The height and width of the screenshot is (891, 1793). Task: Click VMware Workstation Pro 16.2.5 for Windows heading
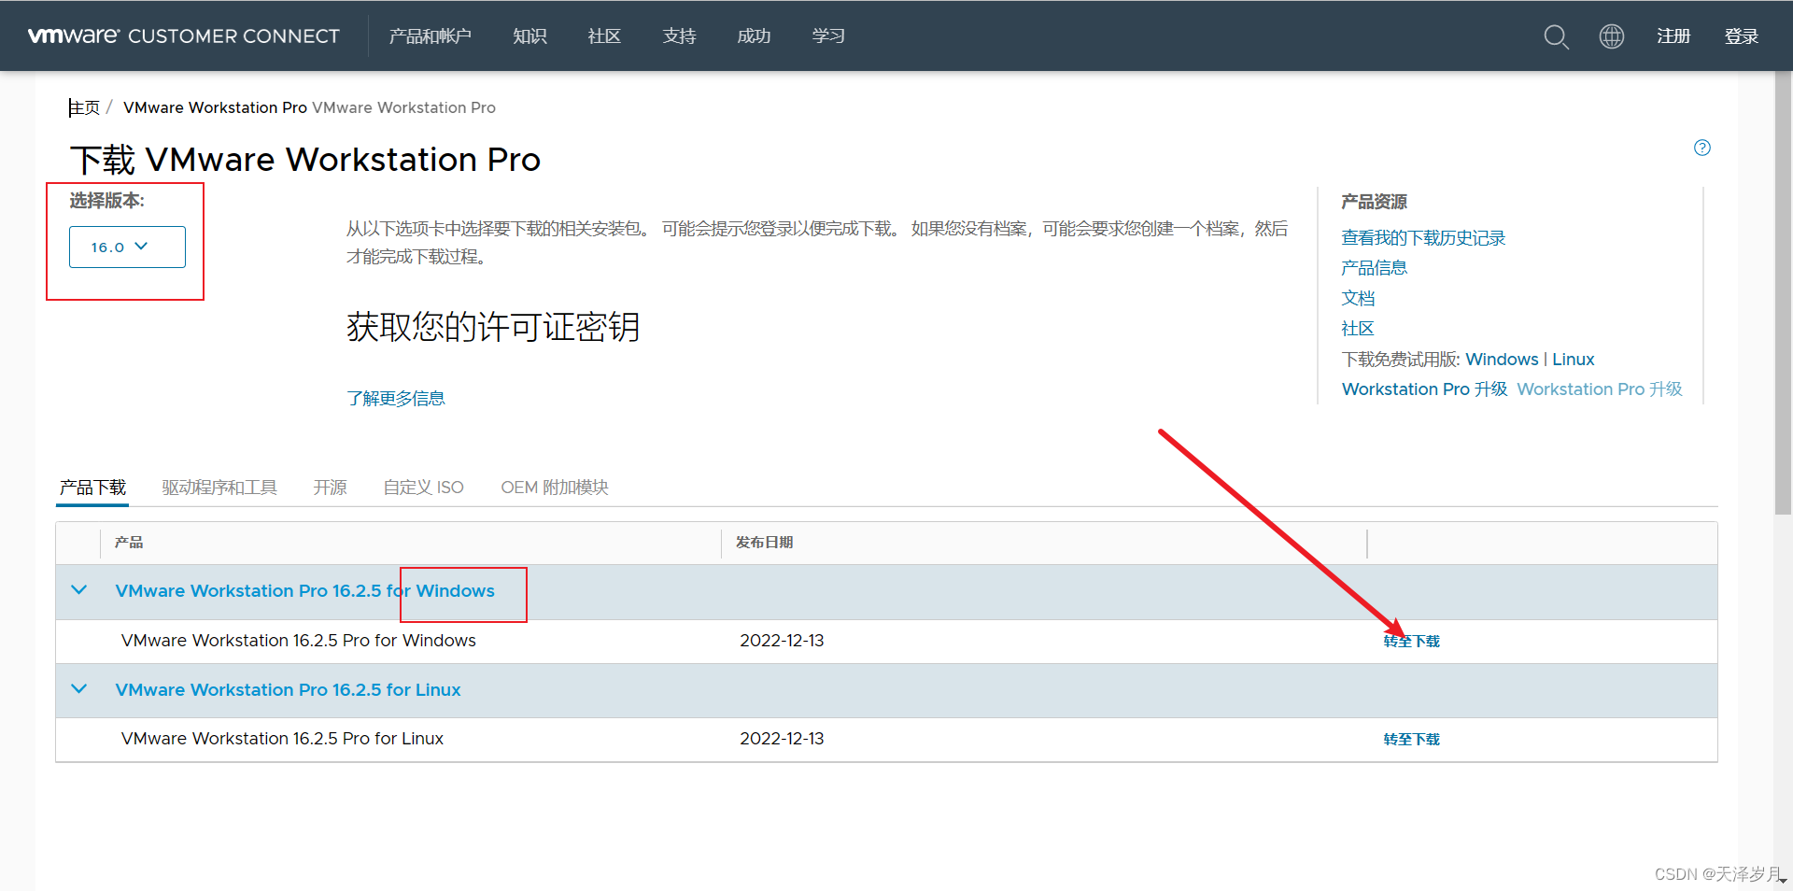tap(304, 591)
